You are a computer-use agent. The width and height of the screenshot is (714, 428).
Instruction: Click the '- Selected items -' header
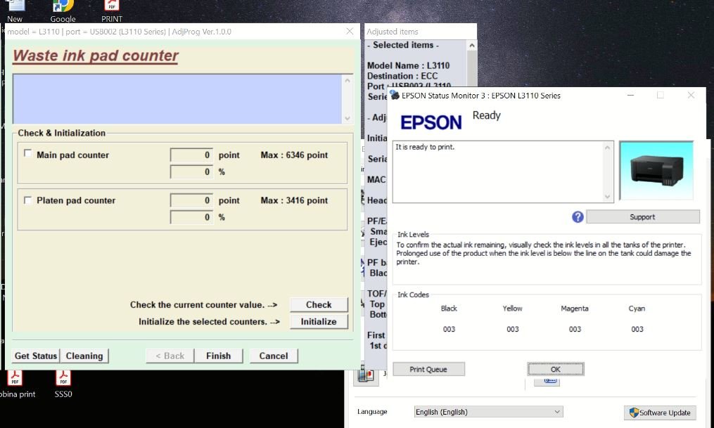click(404, 45)
